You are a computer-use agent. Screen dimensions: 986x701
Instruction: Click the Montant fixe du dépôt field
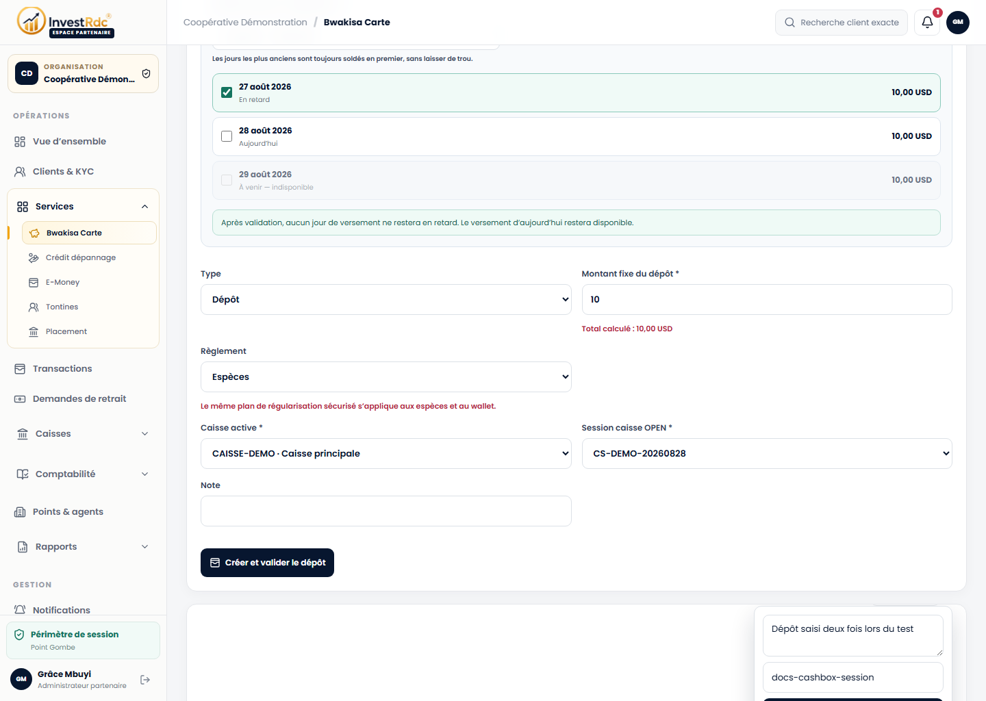pyautogui.click(x=767, y=300)
